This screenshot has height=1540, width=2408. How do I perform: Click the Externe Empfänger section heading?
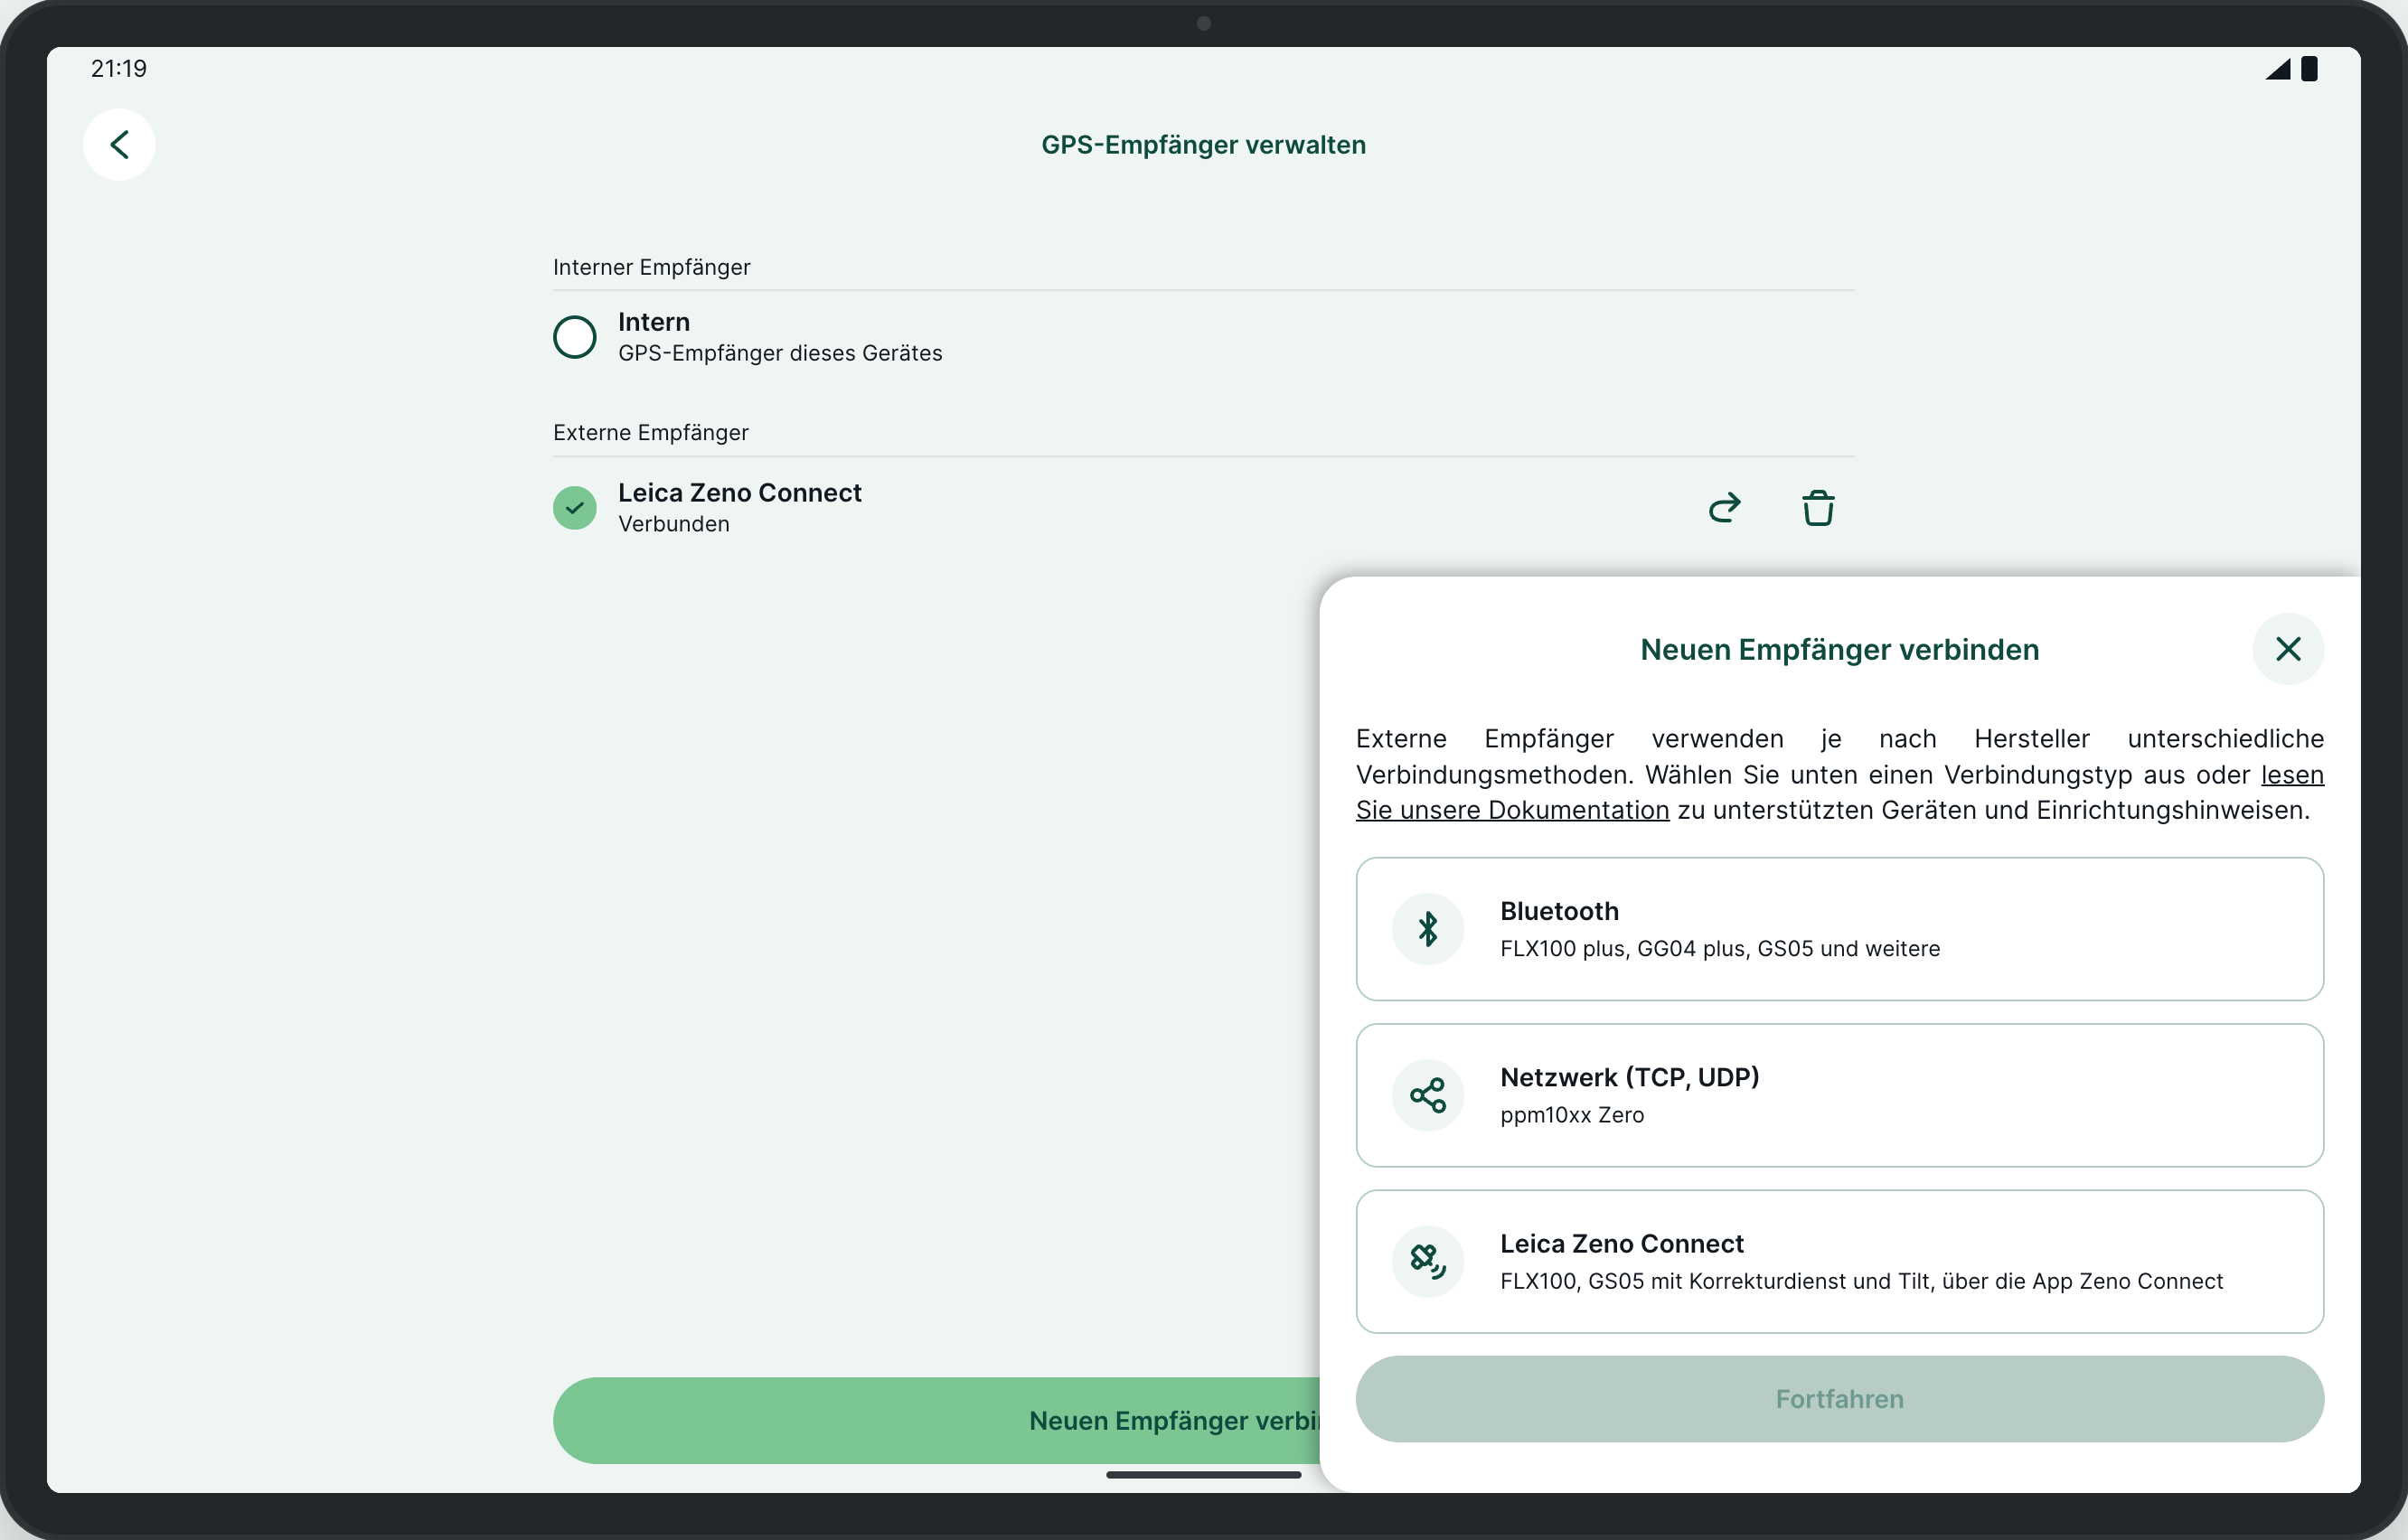[650, 432]
